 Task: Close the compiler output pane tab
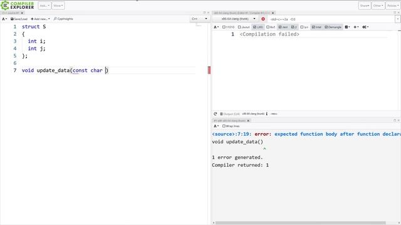coord(248,121)
